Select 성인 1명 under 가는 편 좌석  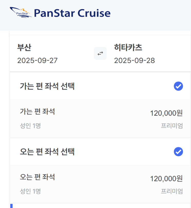click(x=30, y=126)
